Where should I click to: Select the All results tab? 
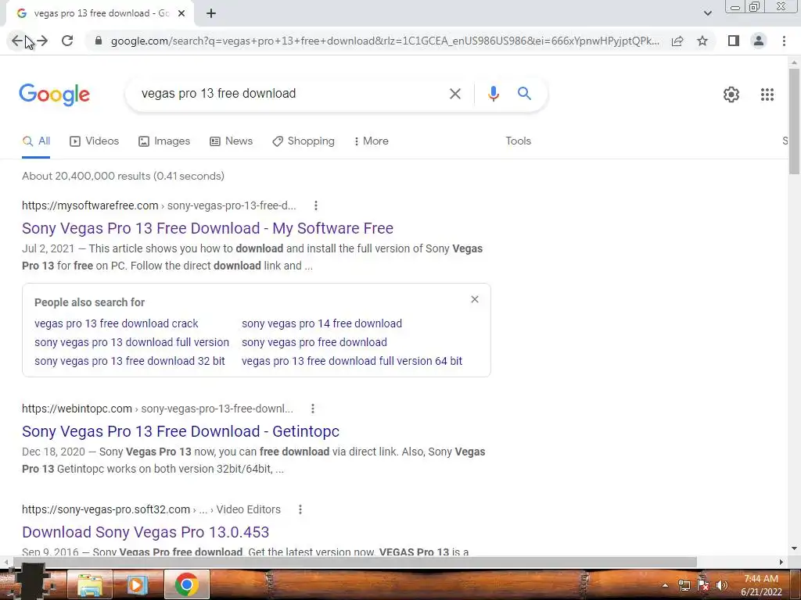click(x=36, y=141)
